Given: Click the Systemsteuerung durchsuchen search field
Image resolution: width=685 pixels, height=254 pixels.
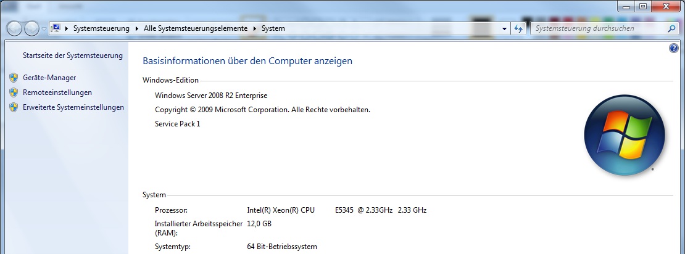Looking at the screenshot, I should point(596,28).
